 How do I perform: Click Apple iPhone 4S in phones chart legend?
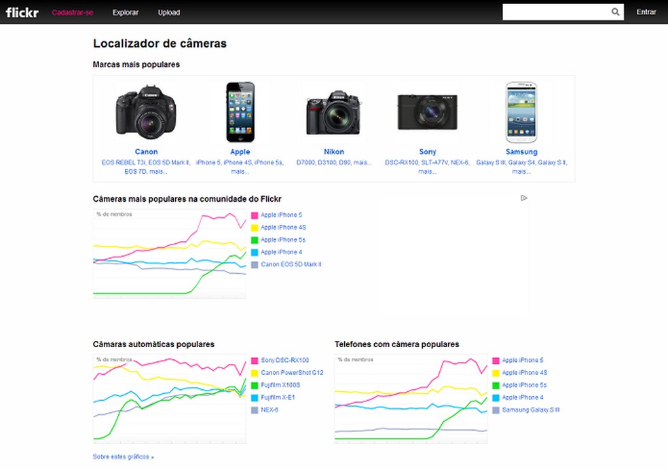click(525, 373)
